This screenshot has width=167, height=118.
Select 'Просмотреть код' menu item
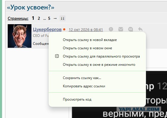(97, 99)
